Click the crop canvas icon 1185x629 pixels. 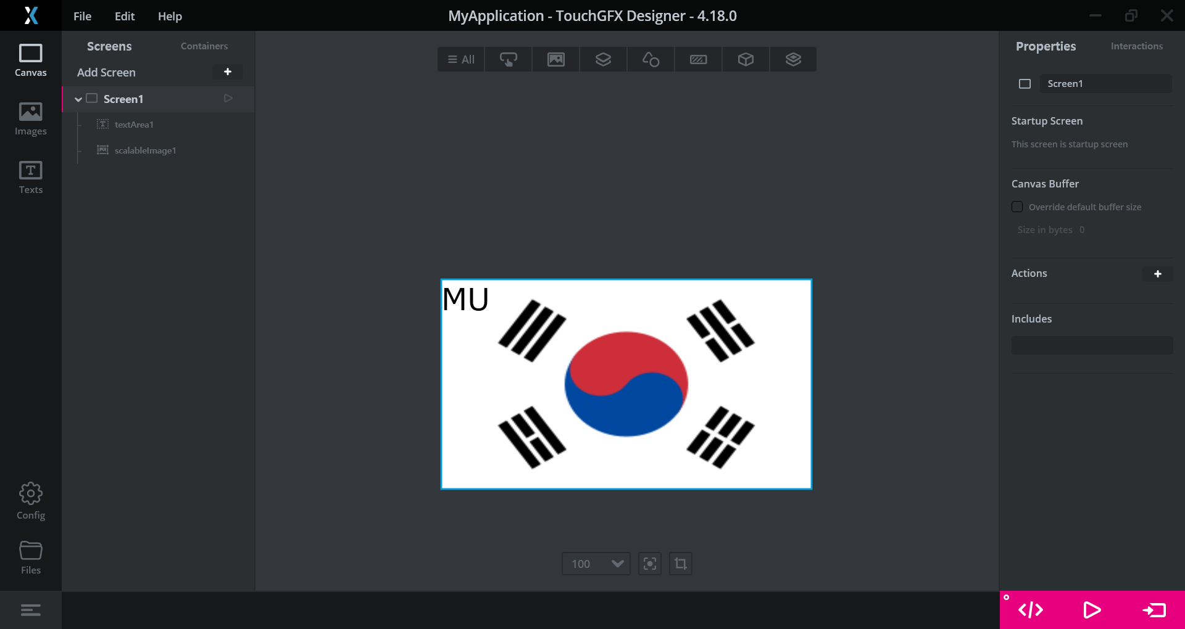pos(681,564)
